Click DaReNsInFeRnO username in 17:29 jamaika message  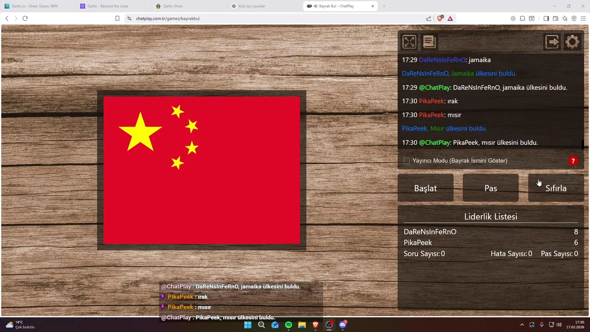[x=442, y=60]
